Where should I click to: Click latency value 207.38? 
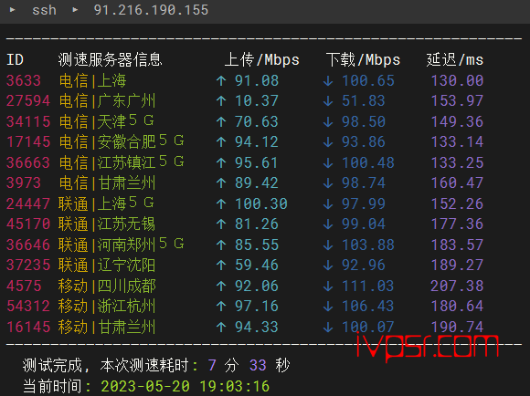click(457, 286)
